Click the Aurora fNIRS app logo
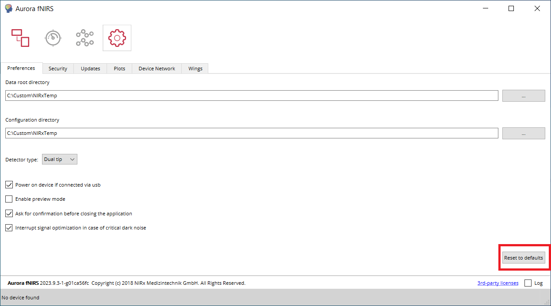The width and height of the screenshot is (551, 306). pos(8,8)
